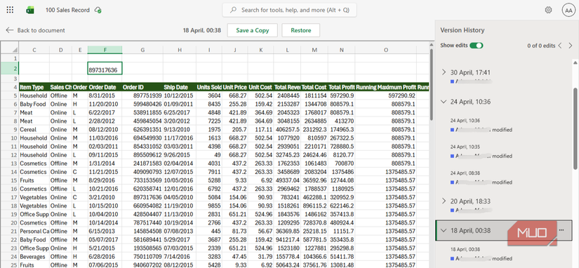The image size is (579, 268).
Task: Open the settings gear icon
Action: pyautogui.click(x=548, y=10)
